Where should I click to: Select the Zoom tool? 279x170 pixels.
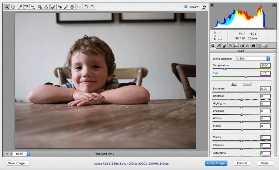coord(7,7)
